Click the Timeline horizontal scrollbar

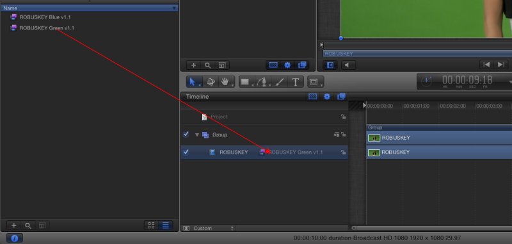pos(431,228)
